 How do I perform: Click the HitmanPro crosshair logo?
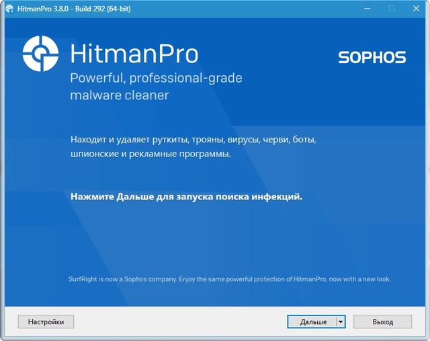pos(41,54)
